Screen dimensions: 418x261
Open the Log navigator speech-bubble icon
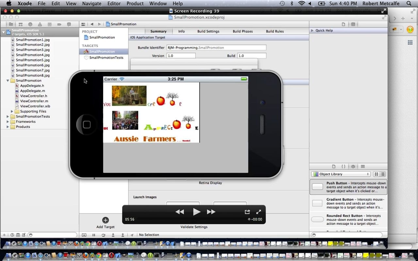[69, 24]
